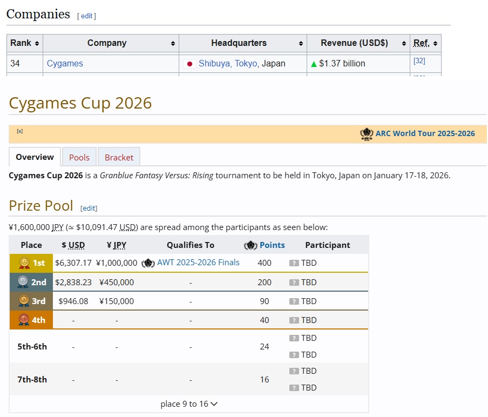This screenshot has width=488, height=417.
Task: Click the ¥450,000 prize cell
Action: pos(117,283)
